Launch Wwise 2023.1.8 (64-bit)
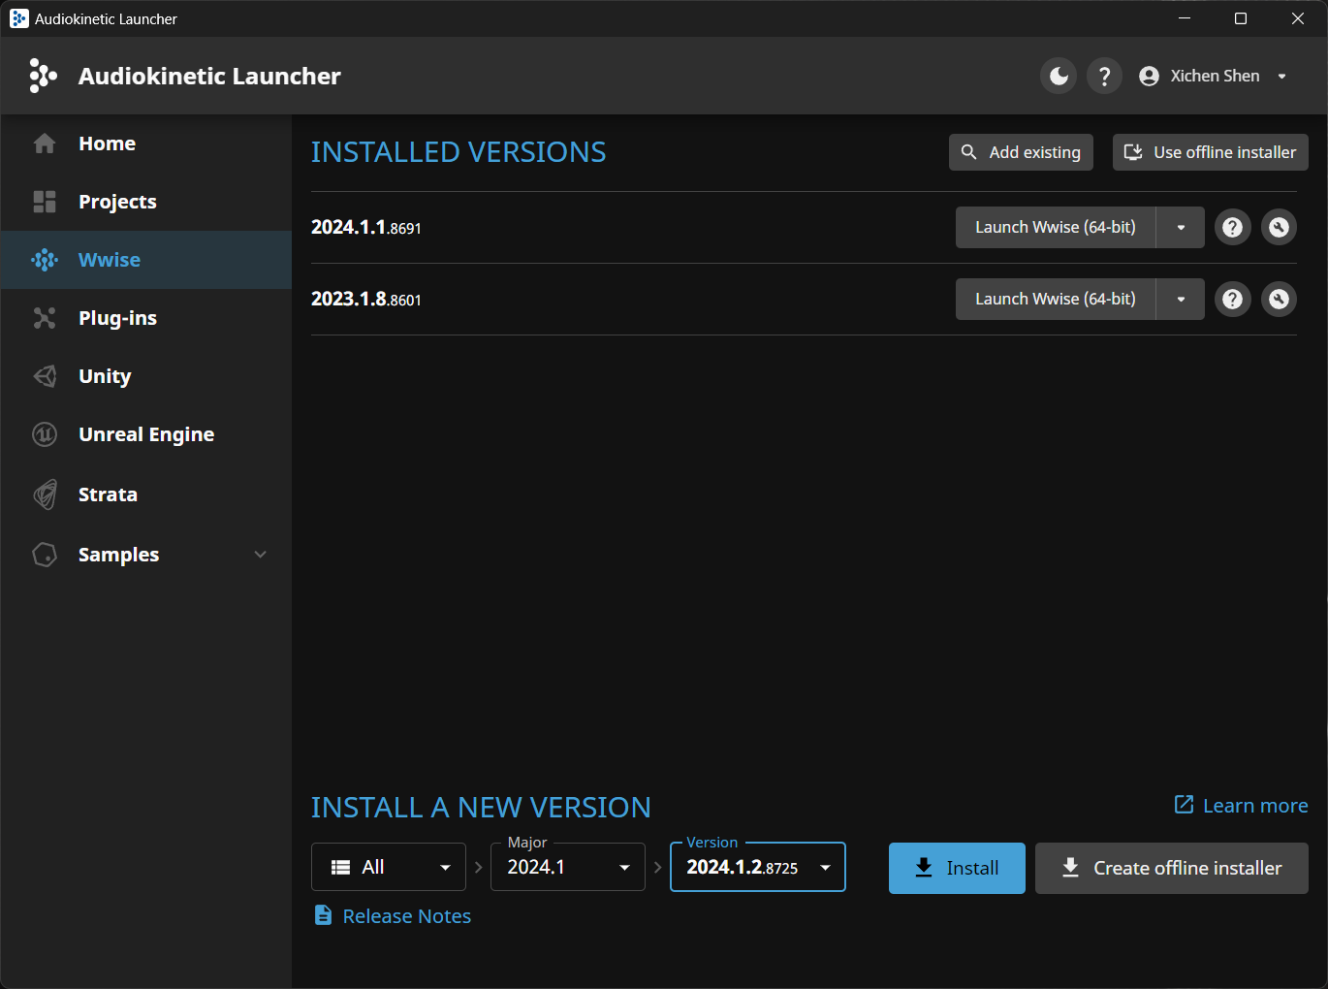This screenshot has width=1328, height=989. (1055, 299)
